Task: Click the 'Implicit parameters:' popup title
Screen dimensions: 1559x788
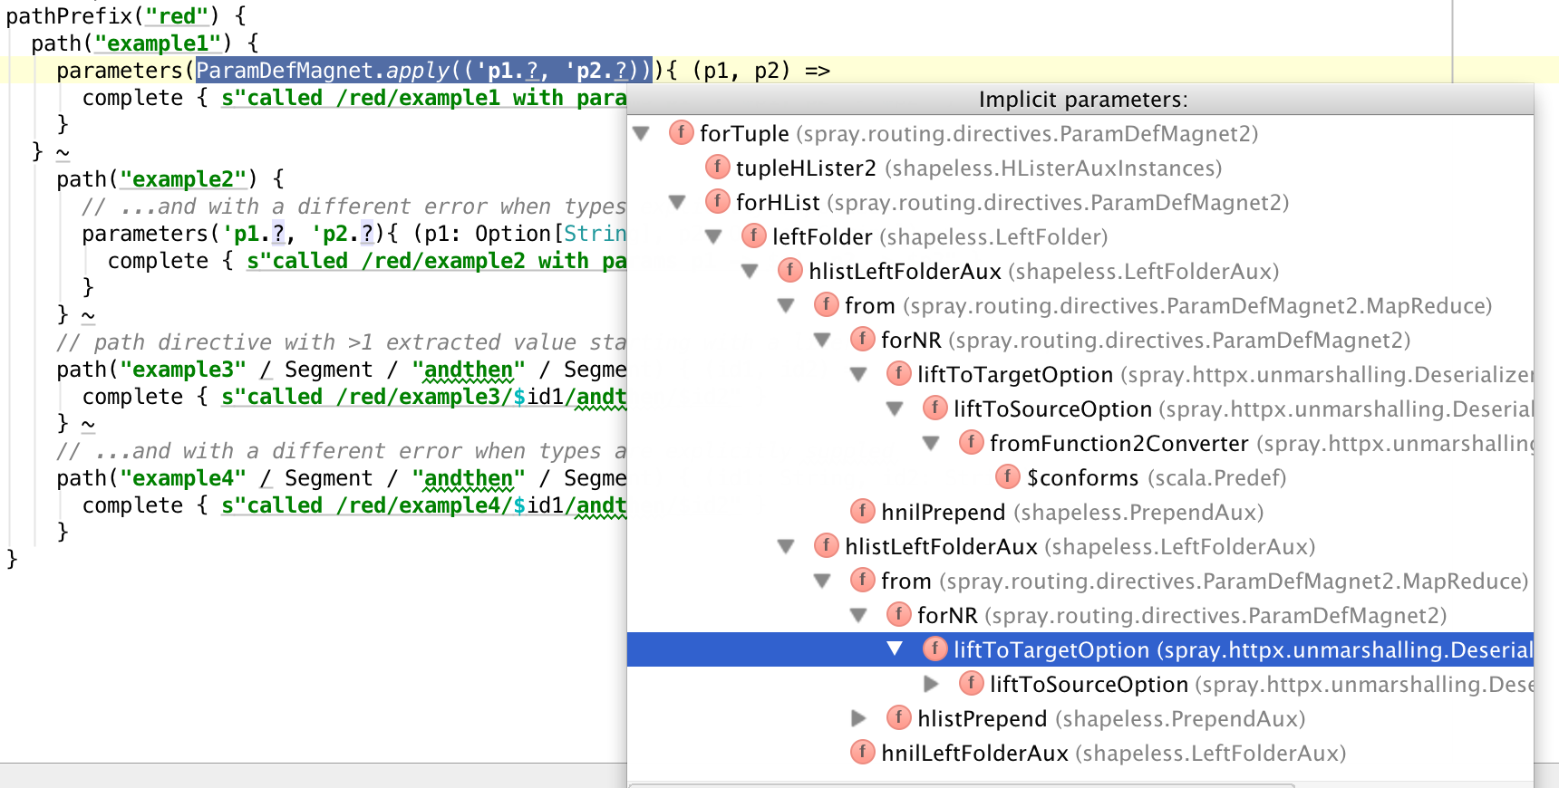Action: point(1083,100)
